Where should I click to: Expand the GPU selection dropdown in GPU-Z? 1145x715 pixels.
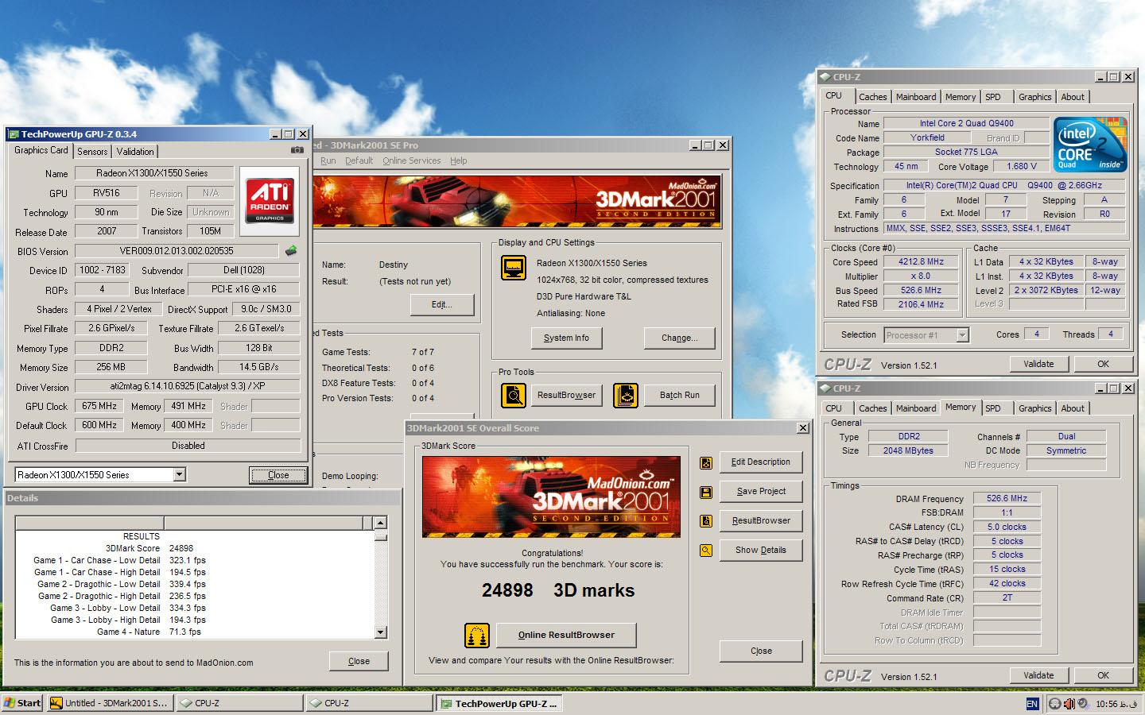pos(179,474)
